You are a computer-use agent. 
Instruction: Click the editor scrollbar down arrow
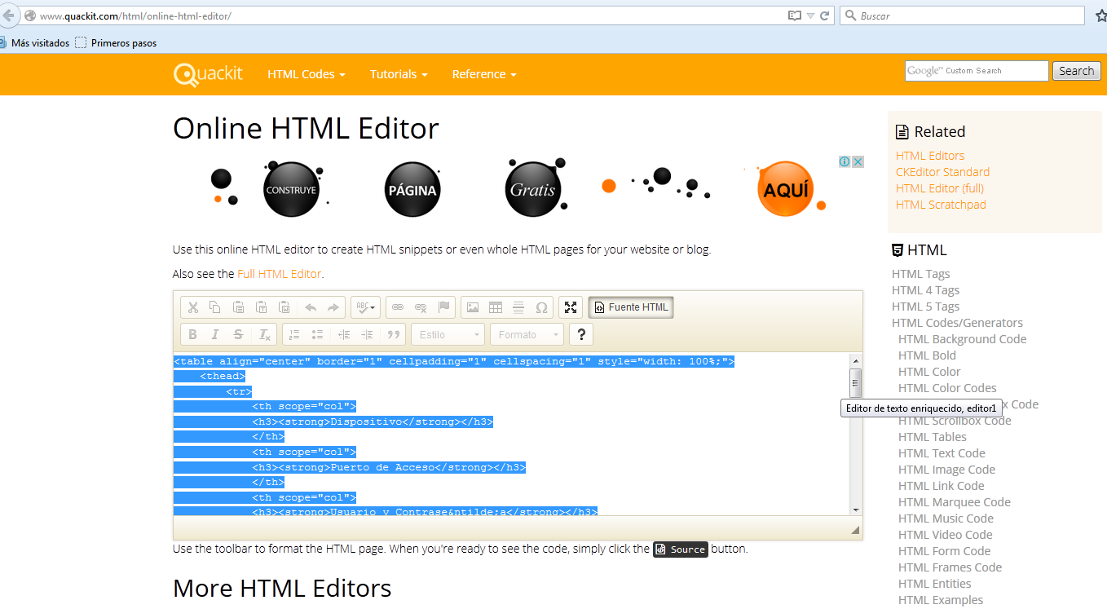click(855, 510)
